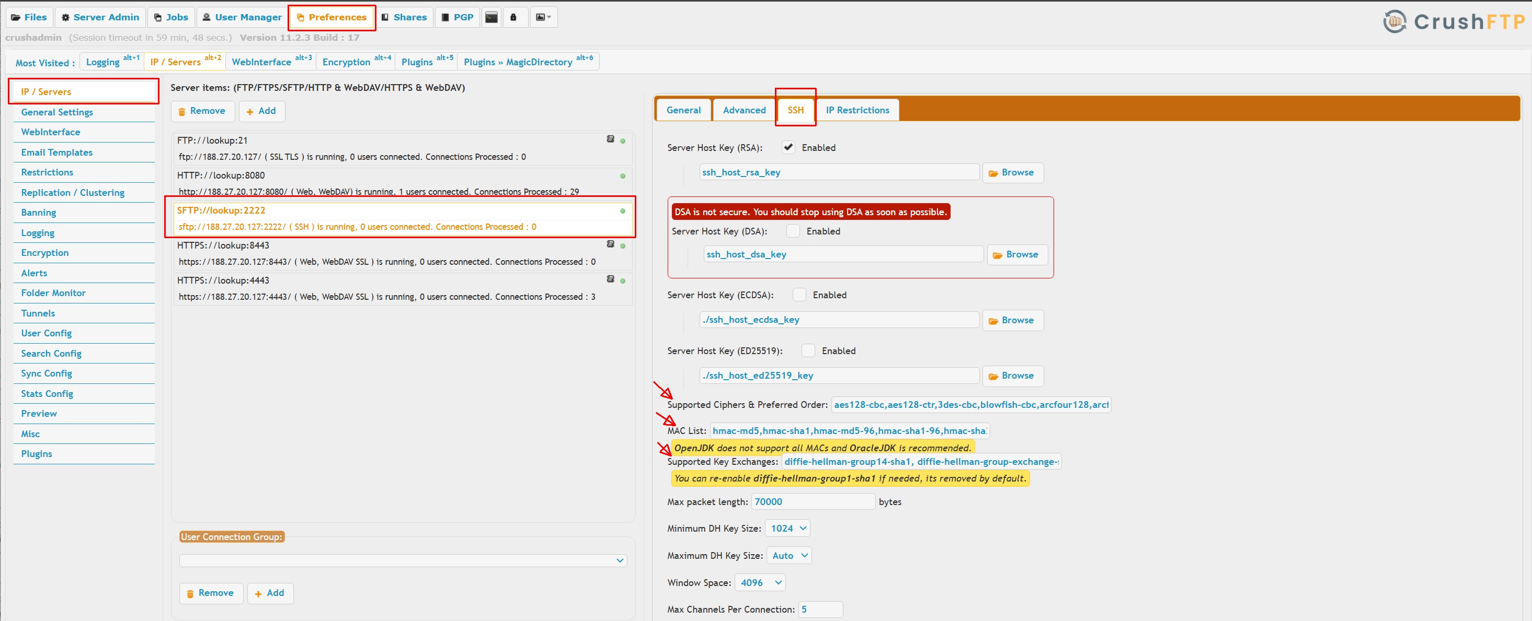Enable the Server Host Key (DSA) checkbox
1532x621 pixels.
(x=793, y=231)
